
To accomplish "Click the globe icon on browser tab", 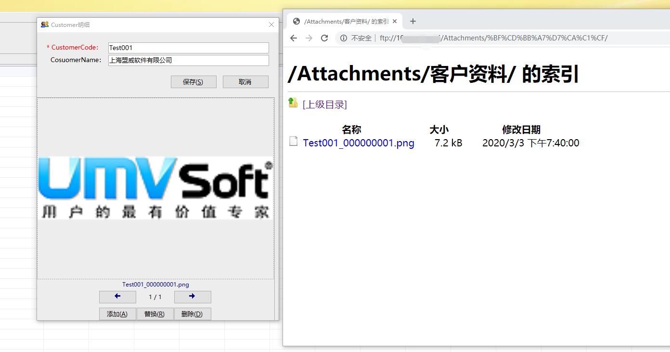I will (296, 21).
